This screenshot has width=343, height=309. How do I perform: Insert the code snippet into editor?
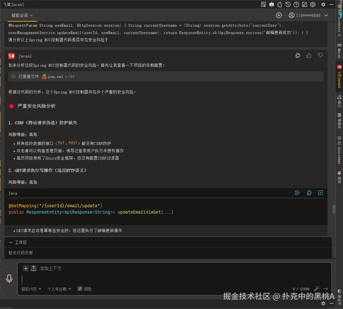pos(320,193)
